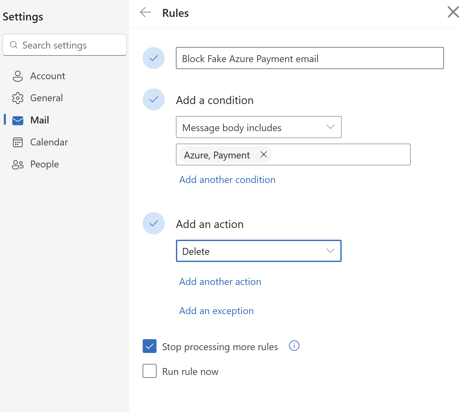Show info about stop processing more rules
The image size is (459, 412).
tap(294, 346)
